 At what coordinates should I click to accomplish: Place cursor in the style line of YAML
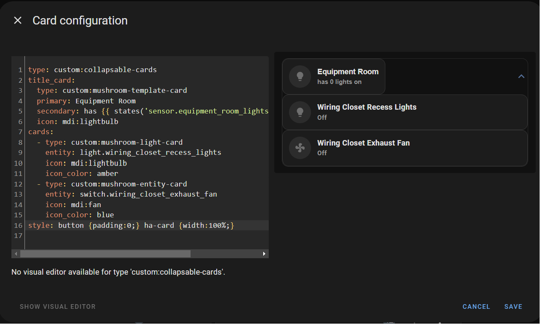(131, 226)
